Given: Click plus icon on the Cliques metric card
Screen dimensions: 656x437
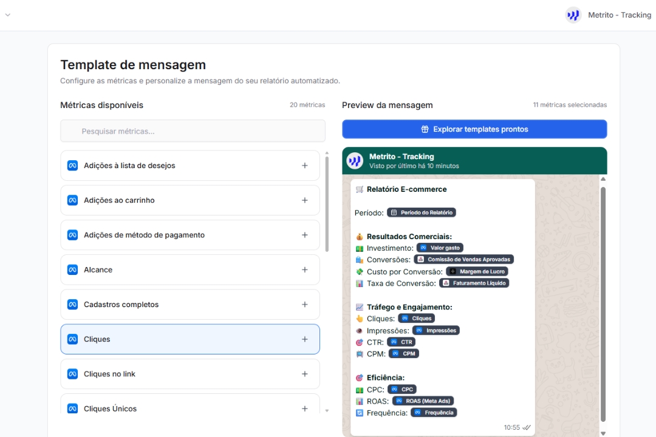Looking at the screenshot, I should [304, 339].
